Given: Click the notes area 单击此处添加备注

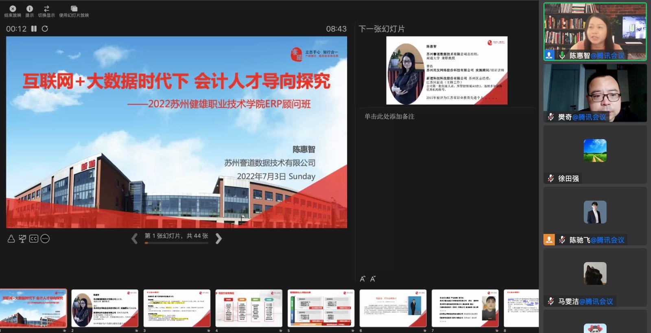Looking at the screenshot, I should [x=389, y=116].
